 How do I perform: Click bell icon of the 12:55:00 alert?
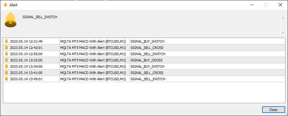click(x=7, y=54)
